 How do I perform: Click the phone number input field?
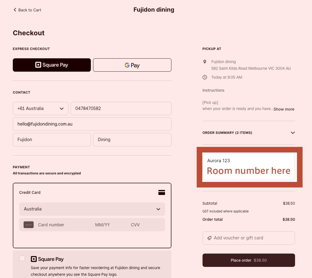click(121, 109)
